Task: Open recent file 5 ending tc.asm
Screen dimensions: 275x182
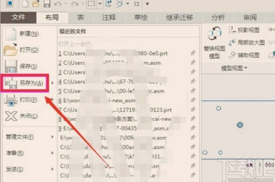Action: [111, 91]
